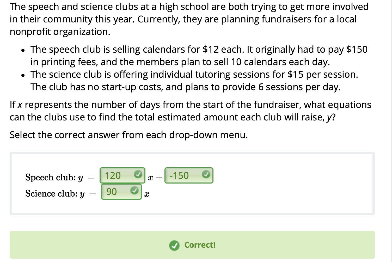Click the checkmark icon beside 120
392x262 pixels.
pyautogui.click(x=138, y=174)
